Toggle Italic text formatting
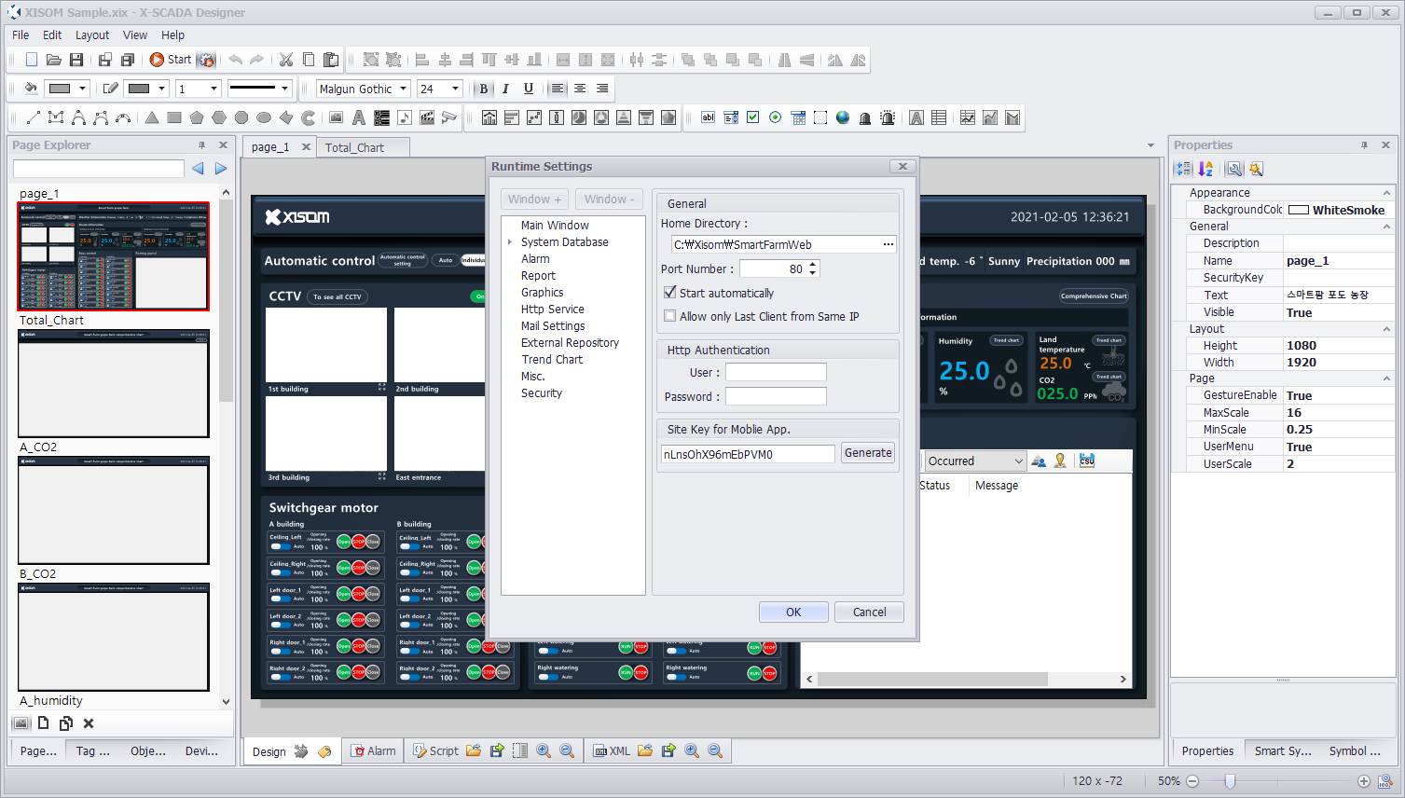 505,89
